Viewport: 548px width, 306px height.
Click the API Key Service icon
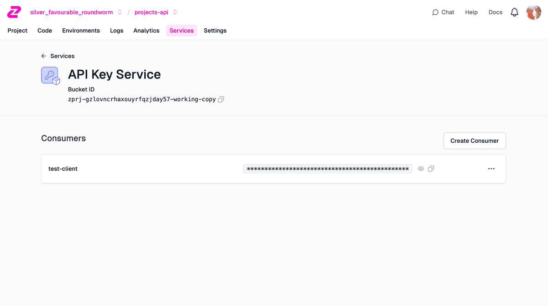point(50,76)
